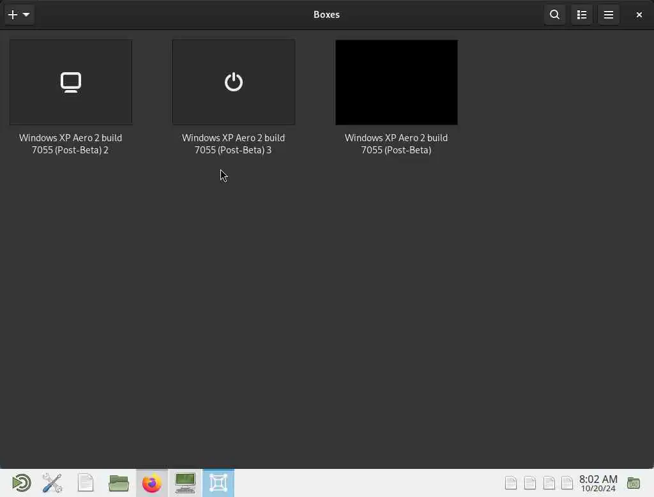
Task: Click the second document icon in the system tray
Action: (x=529, y=483)
